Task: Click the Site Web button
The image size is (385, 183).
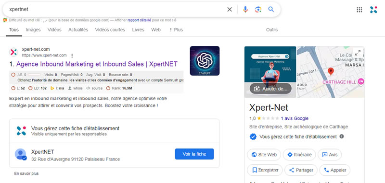Action: click(x=264, y=155)
